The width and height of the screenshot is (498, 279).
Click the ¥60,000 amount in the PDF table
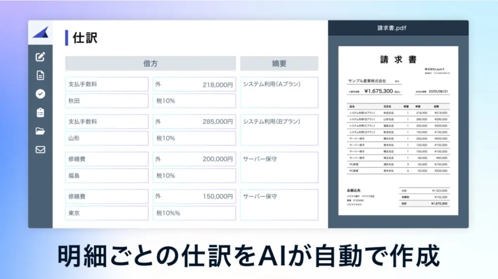(x=441, y=158)
